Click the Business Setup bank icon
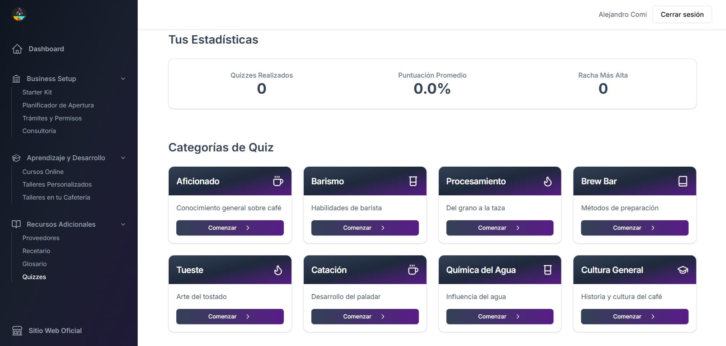The width and height of the screenshot is (726, 346). [16, 79]
